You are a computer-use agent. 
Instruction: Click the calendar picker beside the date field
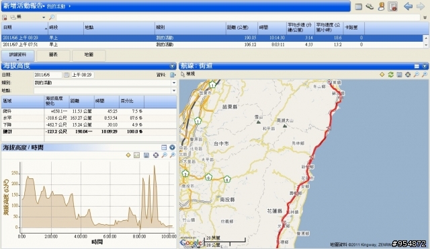[67, 75]
